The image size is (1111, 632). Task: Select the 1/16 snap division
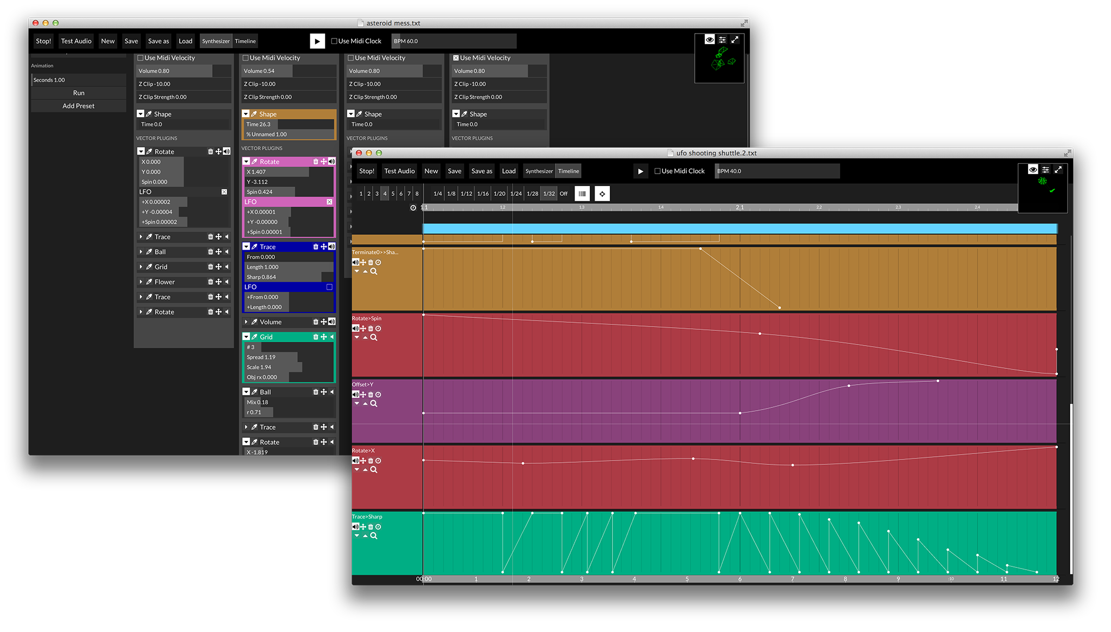[483, 194]
